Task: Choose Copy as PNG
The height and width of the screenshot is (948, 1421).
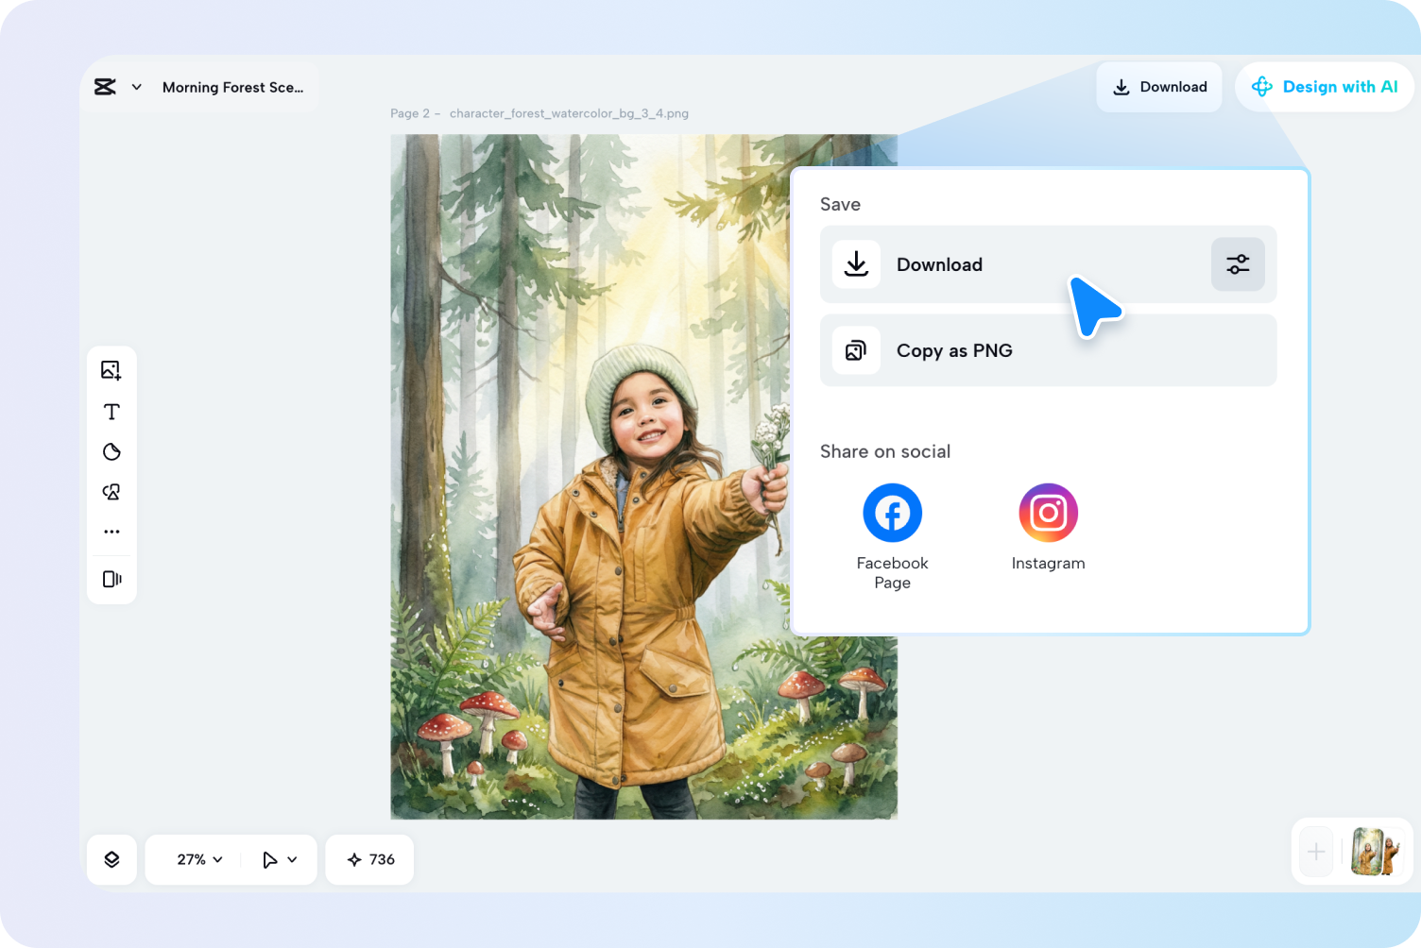Action: click(1049, 350)
